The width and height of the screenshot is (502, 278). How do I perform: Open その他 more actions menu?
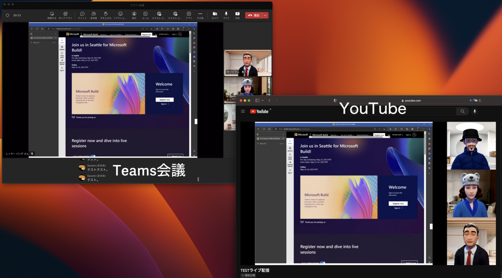pyautogui.click(x=200, y=15)
